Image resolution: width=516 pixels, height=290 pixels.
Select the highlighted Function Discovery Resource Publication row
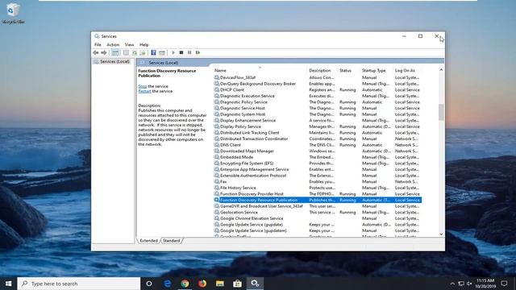(318, 200)
